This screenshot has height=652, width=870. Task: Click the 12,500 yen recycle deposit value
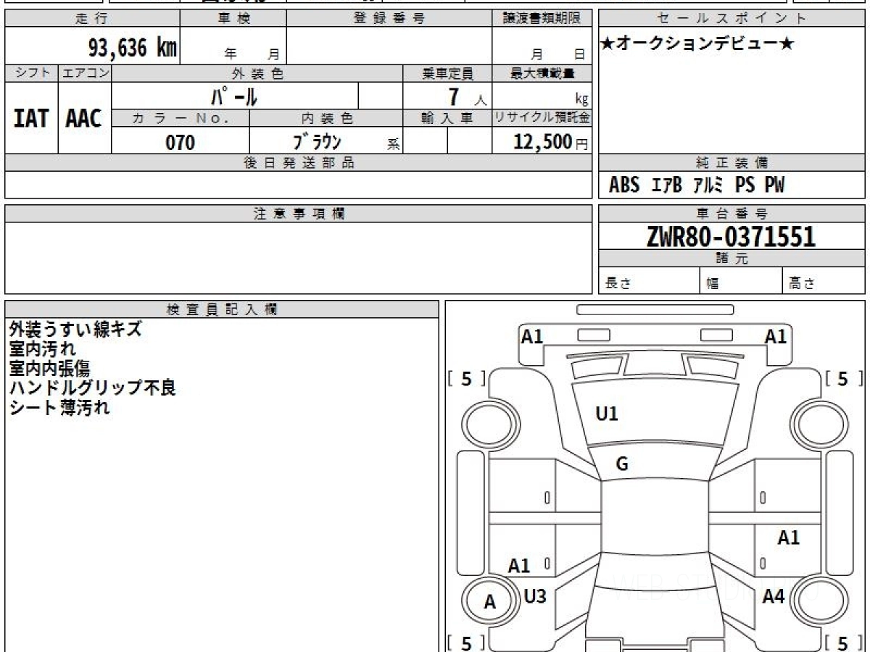pyautogui.click(x=544, y=142)
